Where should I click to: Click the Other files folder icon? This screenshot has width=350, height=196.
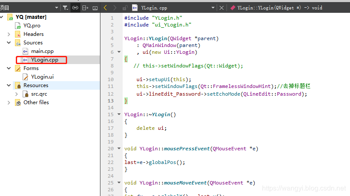(18, 103)
